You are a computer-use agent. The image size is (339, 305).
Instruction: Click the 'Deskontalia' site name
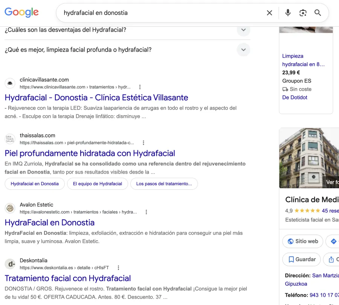(x=34, y=261)
